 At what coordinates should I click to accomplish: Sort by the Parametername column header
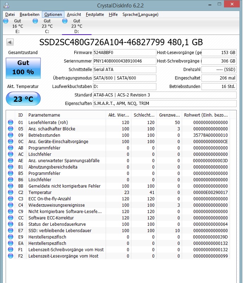[x=66, y=115]
